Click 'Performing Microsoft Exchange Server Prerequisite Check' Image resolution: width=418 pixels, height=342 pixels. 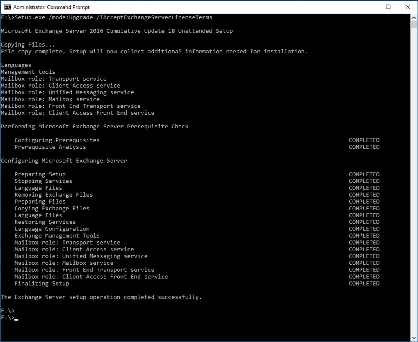[x=95, y=127]
